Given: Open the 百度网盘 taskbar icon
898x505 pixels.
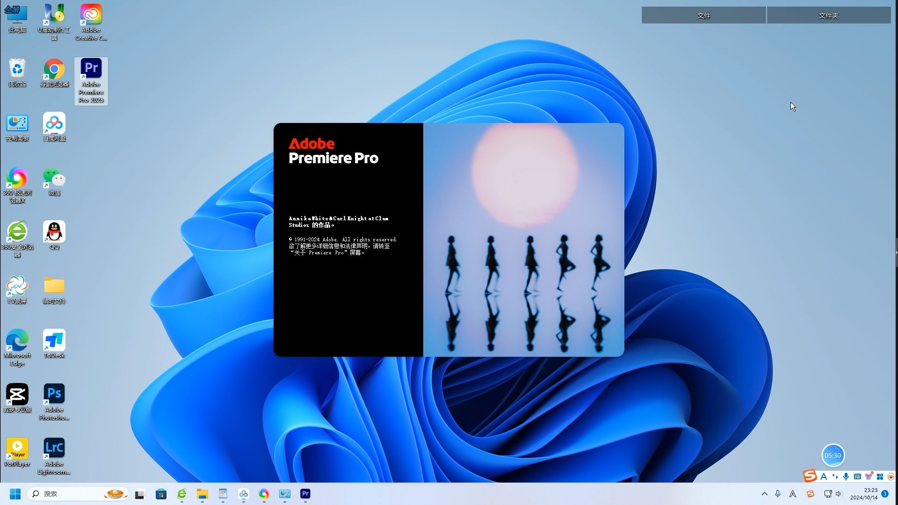Looking at the screenshot, I should [243, 494].
